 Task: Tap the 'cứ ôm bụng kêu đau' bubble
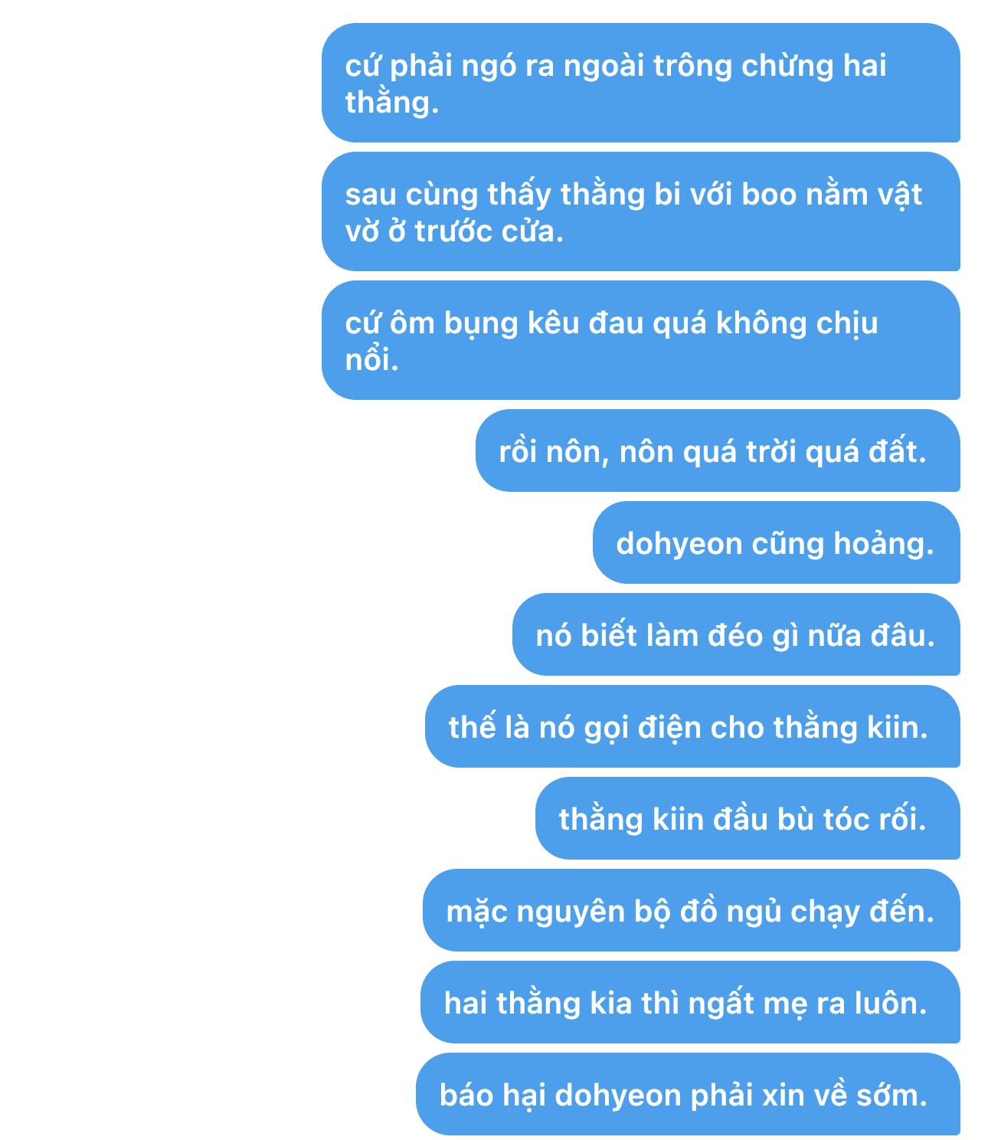point(641,340)
